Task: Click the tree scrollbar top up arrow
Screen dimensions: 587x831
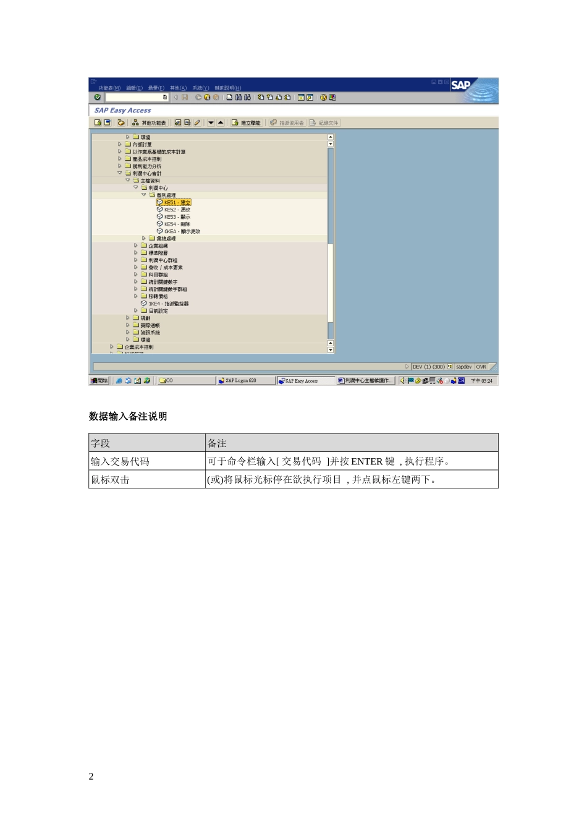Action: (331, 137)
